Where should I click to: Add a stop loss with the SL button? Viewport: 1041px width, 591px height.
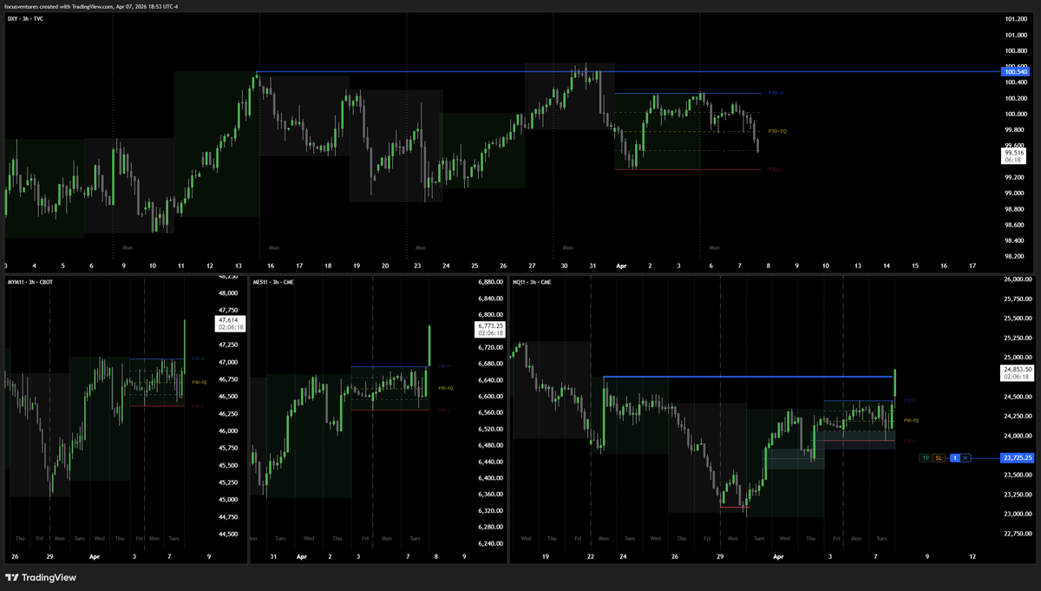pos(939,457)
